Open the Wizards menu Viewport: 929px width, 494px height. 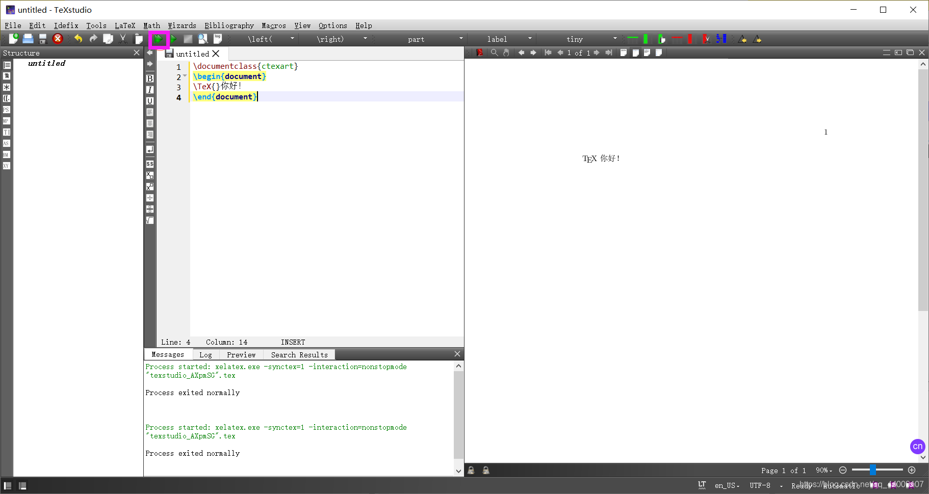coord(182,25)
